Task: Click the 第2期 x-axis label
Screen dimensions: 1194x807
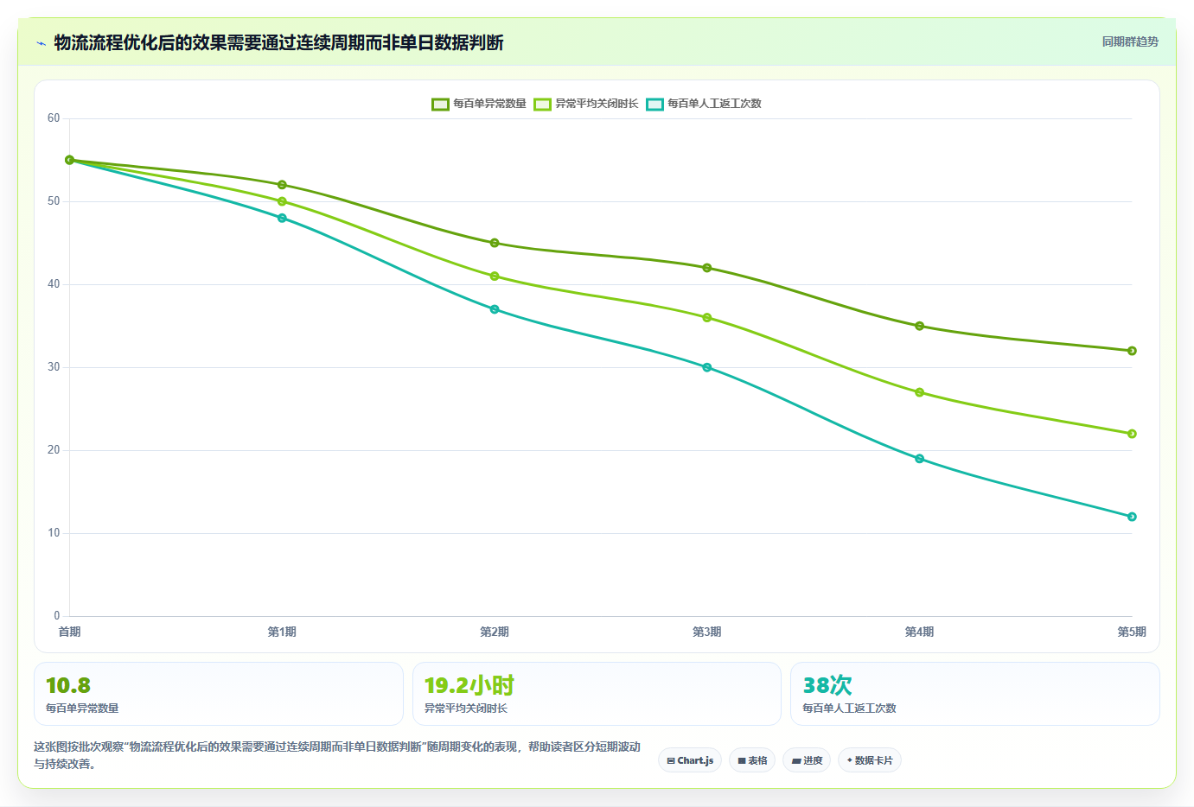Action: coord(495,632)
